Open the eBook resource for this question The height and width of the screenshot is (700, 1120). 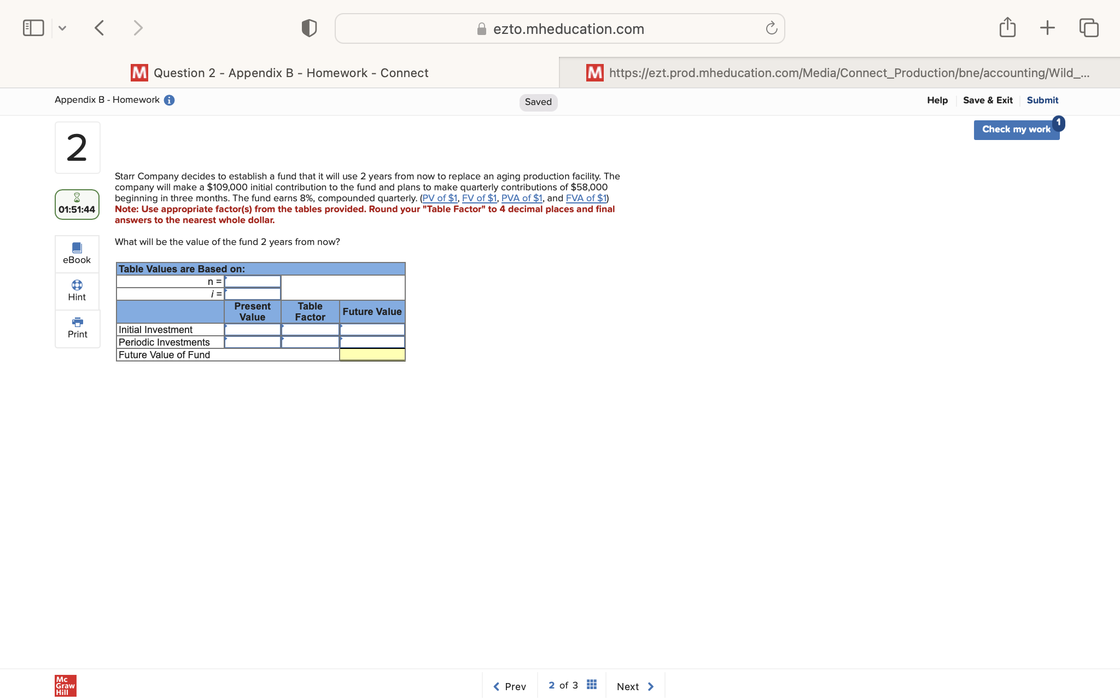(77, 253)
